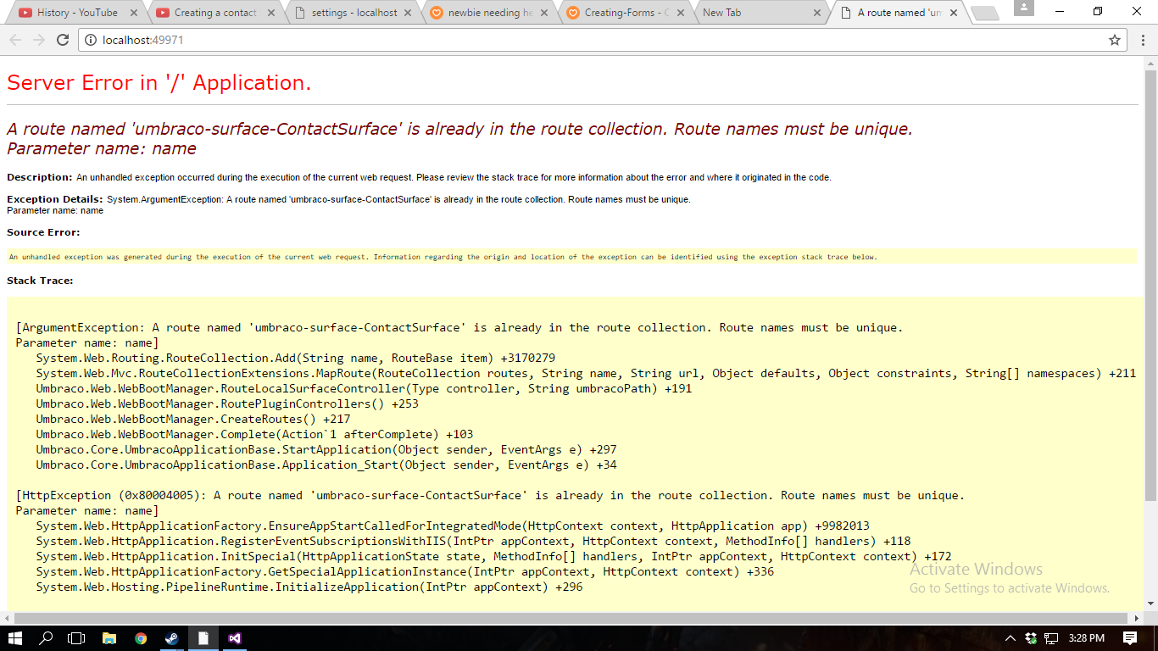The width and height of the screenshot is (1158, 651).
Task: Open Visual Studio from the taskbar
Action: (235, 638)
